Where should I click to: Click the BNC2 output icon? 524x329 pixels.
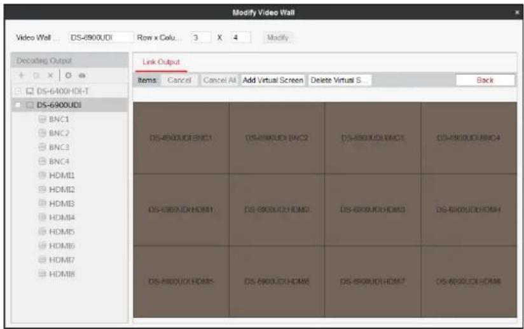pos(42,133)
